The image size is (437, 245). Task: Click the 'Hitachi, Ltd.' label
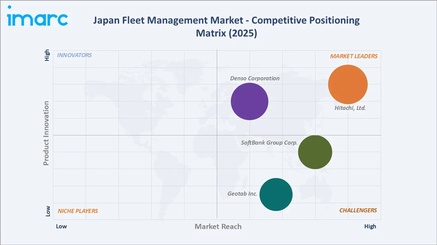pyautogui.click(x=350, y=108)
